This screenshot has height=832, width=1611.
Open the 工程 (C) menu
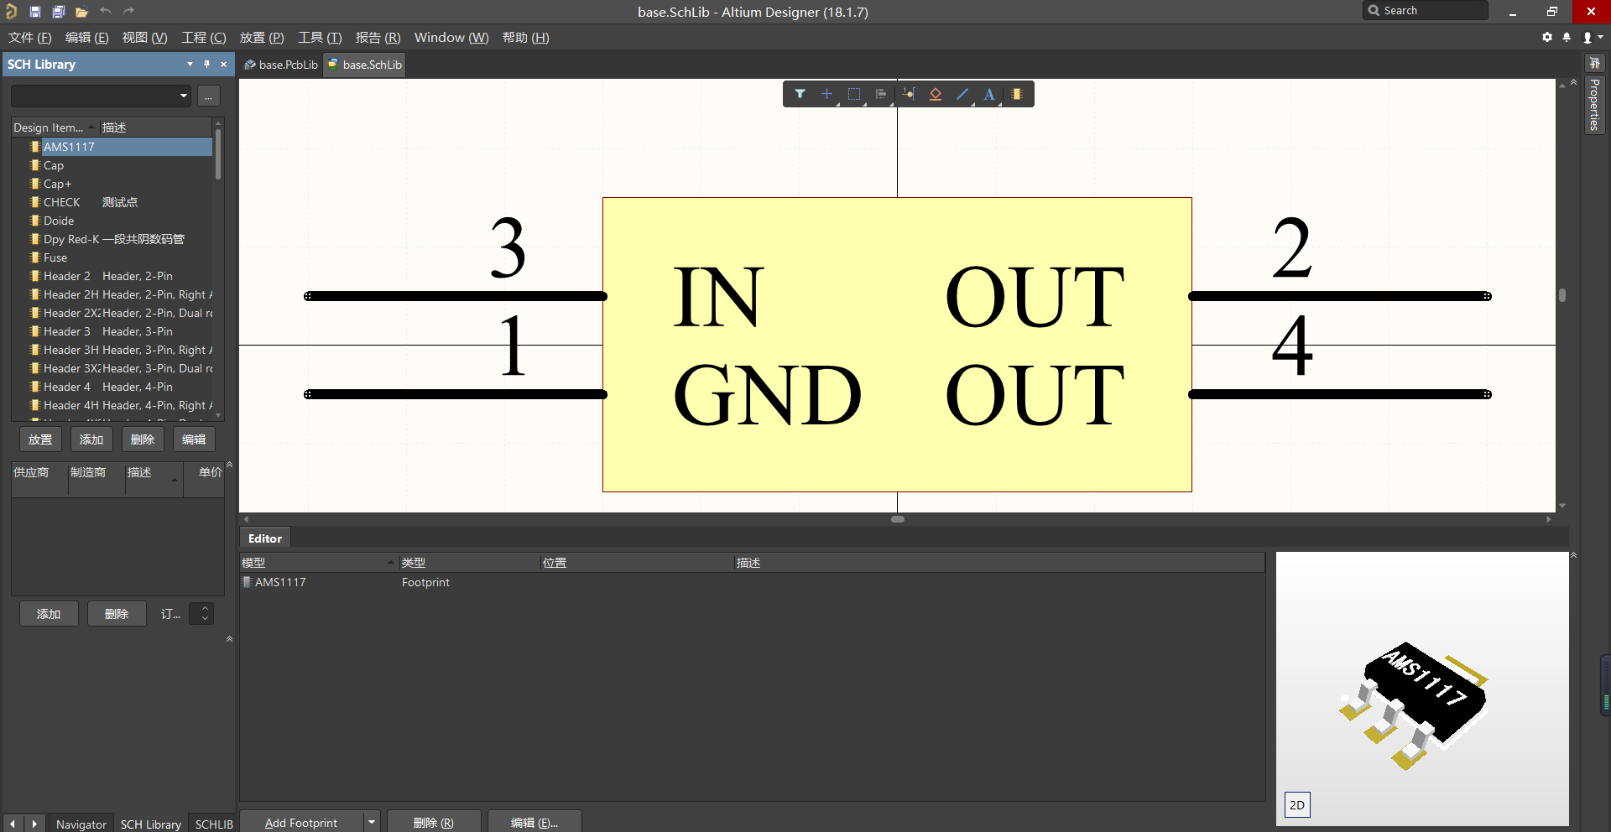(203, 38)
